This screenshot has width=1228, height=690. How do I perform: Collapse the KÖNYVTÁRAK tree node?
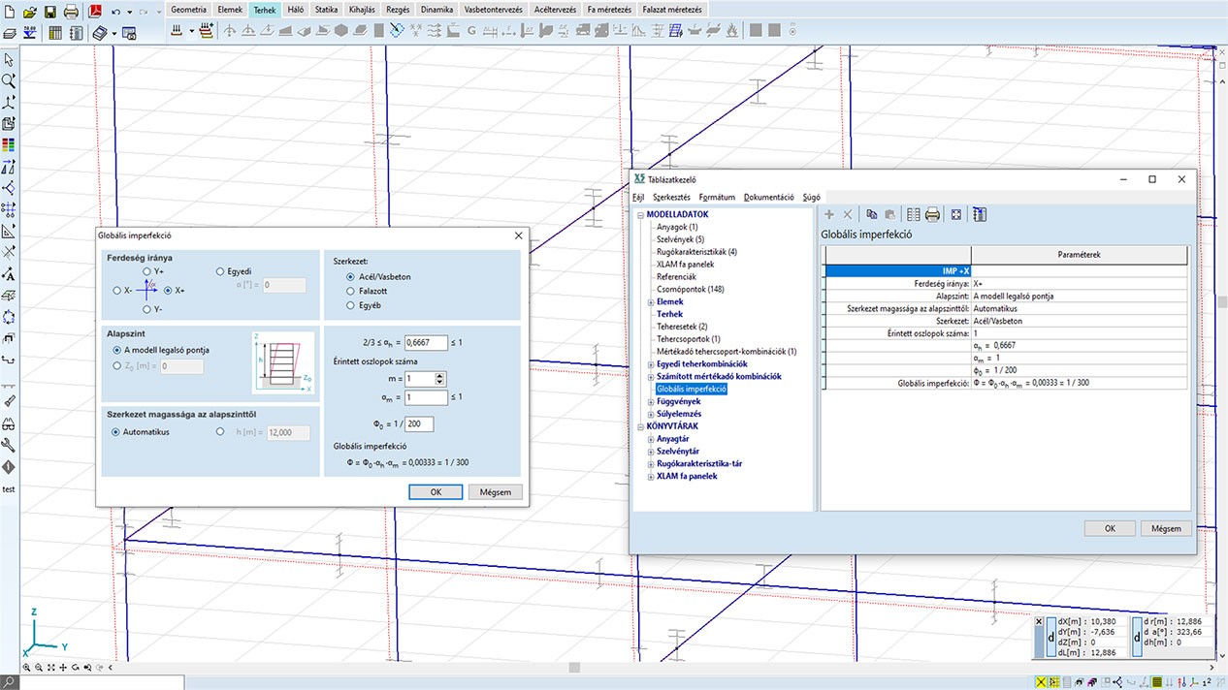pos(640,426)
